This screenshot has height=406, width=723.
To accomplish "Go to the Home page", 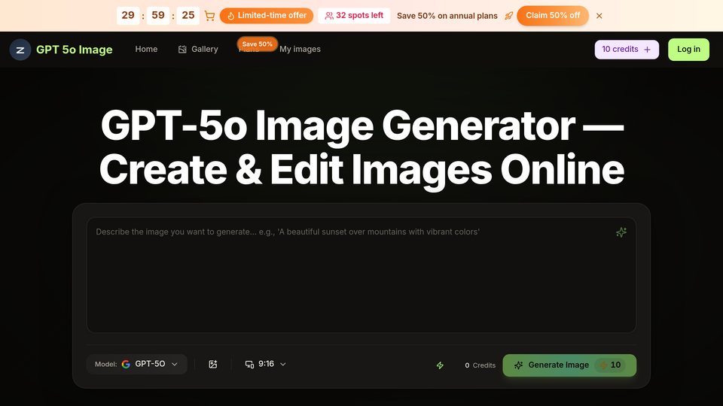I will click(146, 50).
